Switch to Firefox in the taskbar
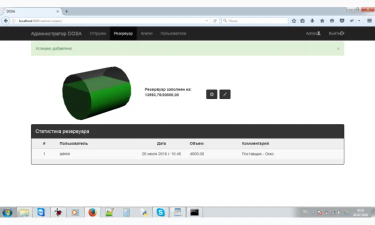The image size is (375, 225). point(92,212)
